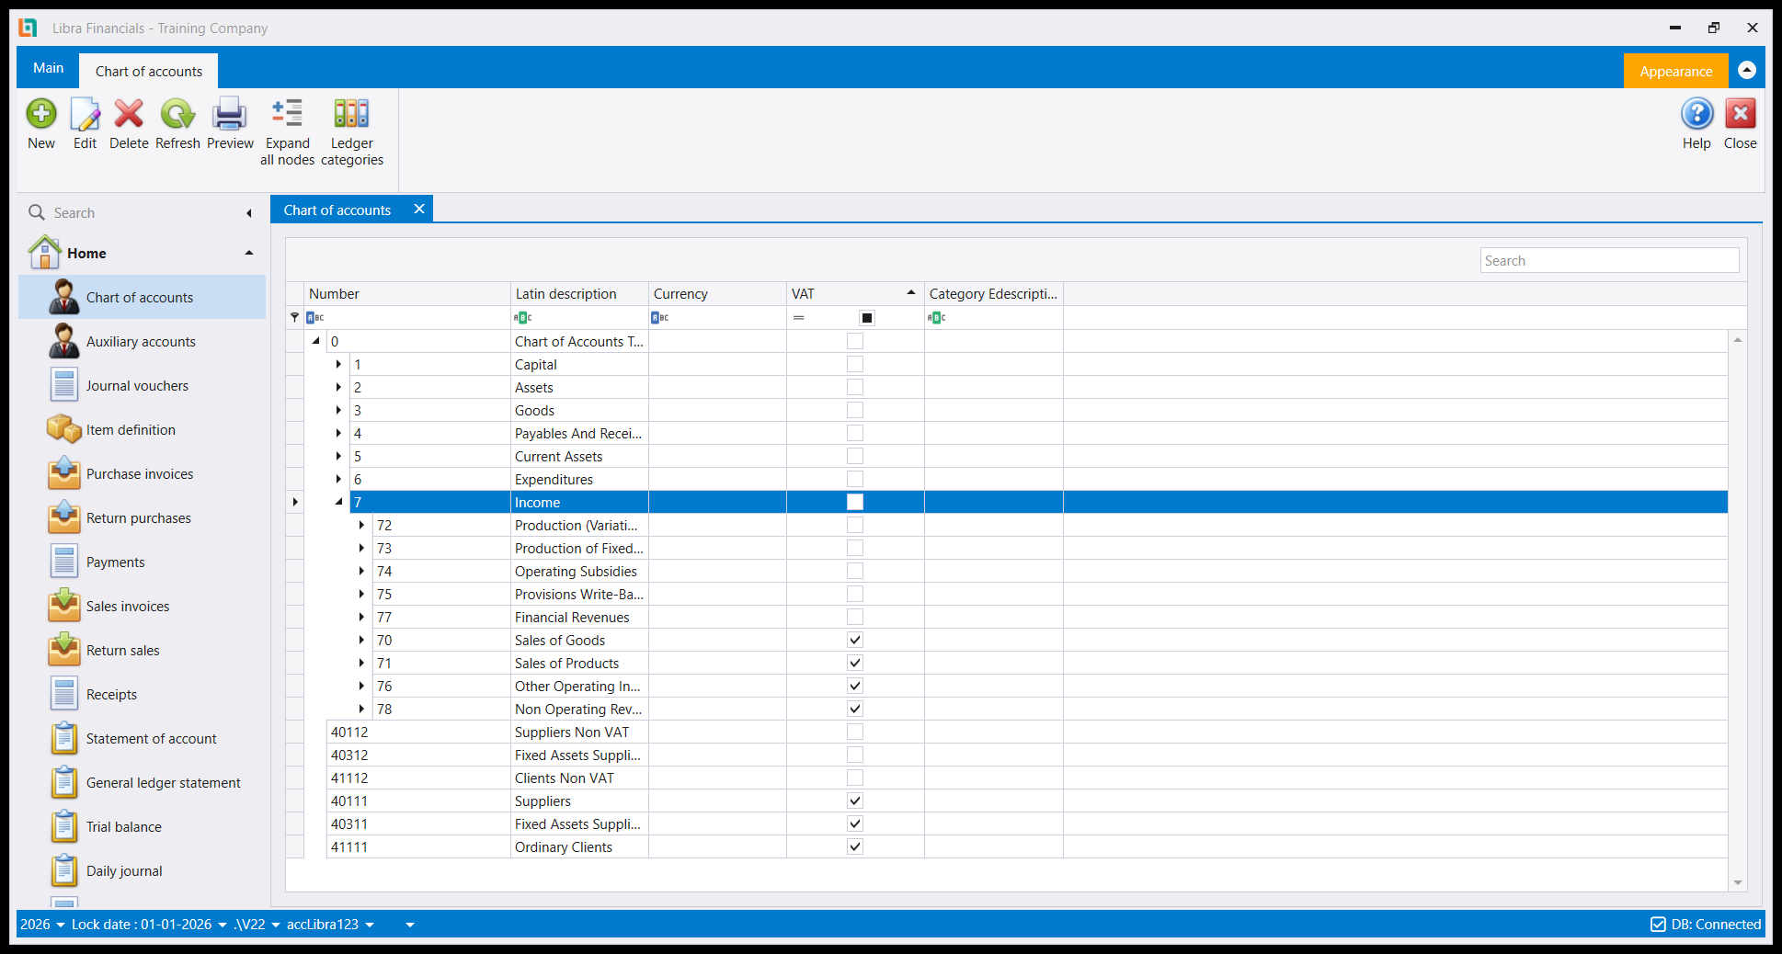Toggle VAT checkbox for Capital row

[x=855, y=364]
